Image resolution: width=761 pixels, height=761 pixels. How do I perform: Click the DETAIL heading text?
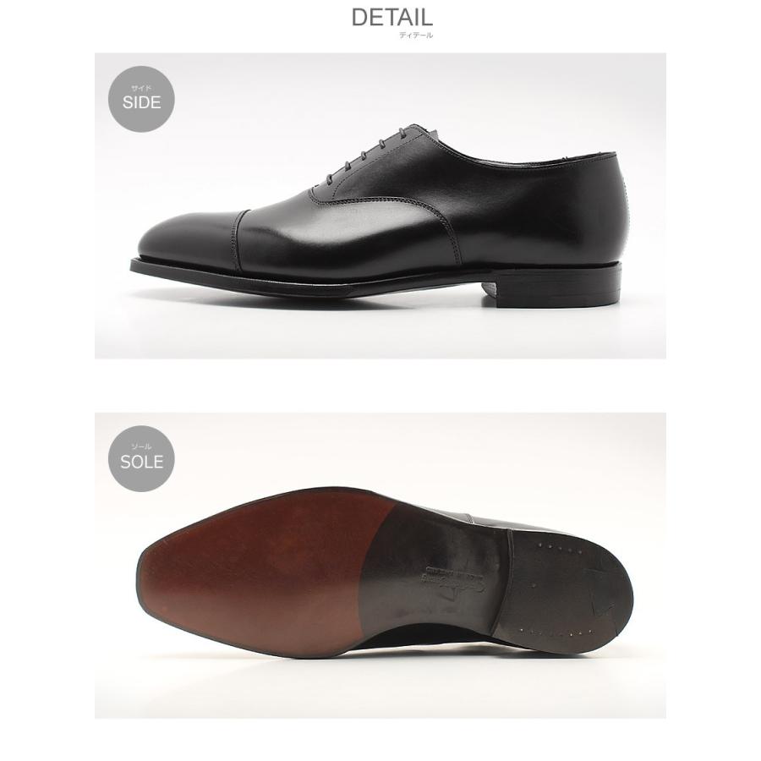pos(391,18)
